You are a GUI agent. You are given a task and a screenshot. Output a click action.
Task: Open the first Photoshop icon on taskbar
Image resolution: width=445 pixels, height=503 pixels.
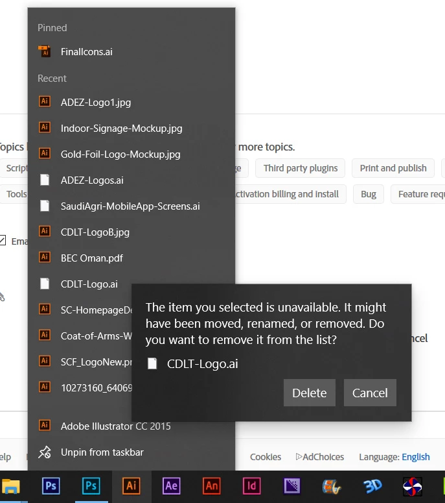point(51,486)
